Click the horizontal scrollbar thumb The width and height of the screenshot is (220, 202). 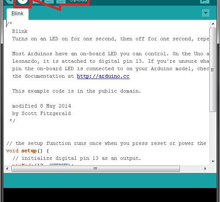click(x=95, y=169)
